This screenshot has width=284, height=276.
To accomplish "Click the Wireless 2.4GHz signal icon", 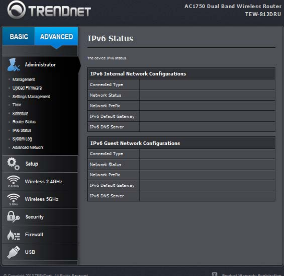I will tap(13, 181).
